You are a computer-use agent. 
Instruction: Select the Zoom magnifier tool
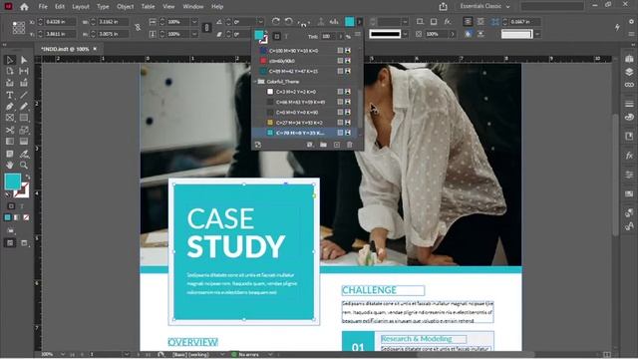pos(24,165)
